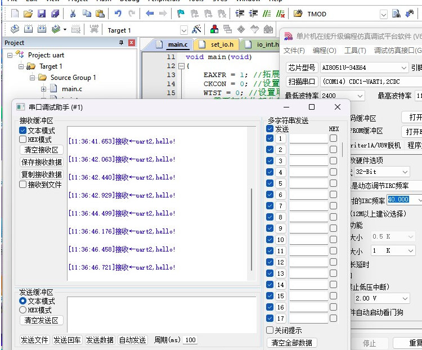Translate current file icon in build toolbar
Viewport: 422px width, 350px height.
click(x=15, y=29)
